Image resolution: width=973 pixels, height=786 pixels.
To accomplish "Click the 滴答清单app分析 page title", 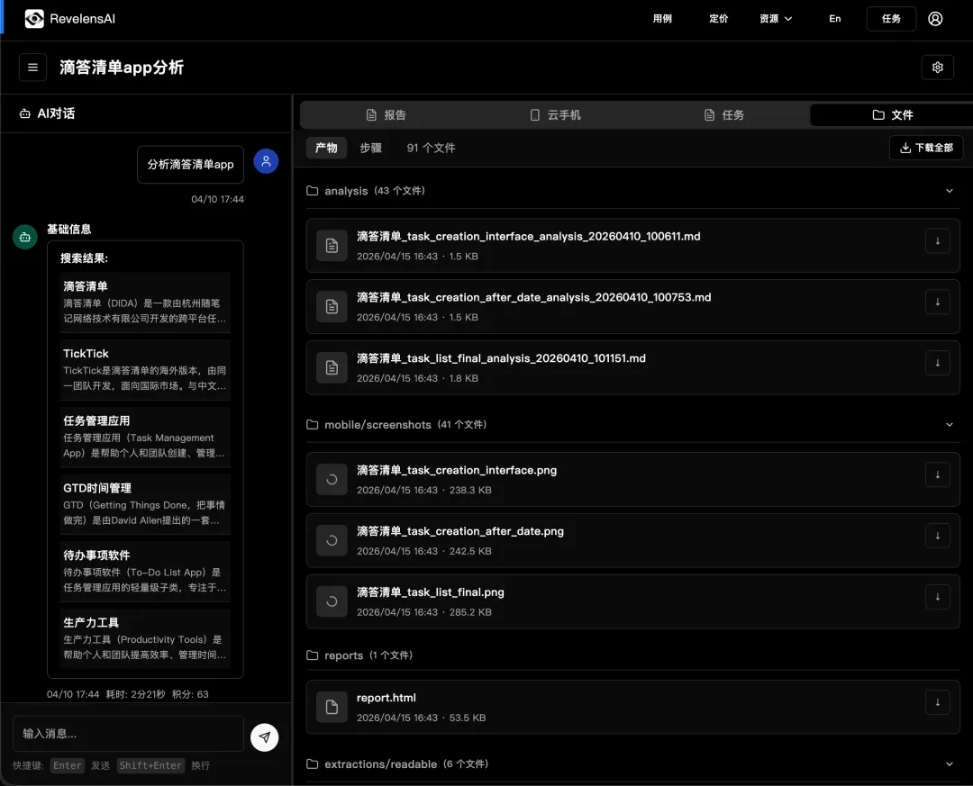I will click(x=122, y=67).
